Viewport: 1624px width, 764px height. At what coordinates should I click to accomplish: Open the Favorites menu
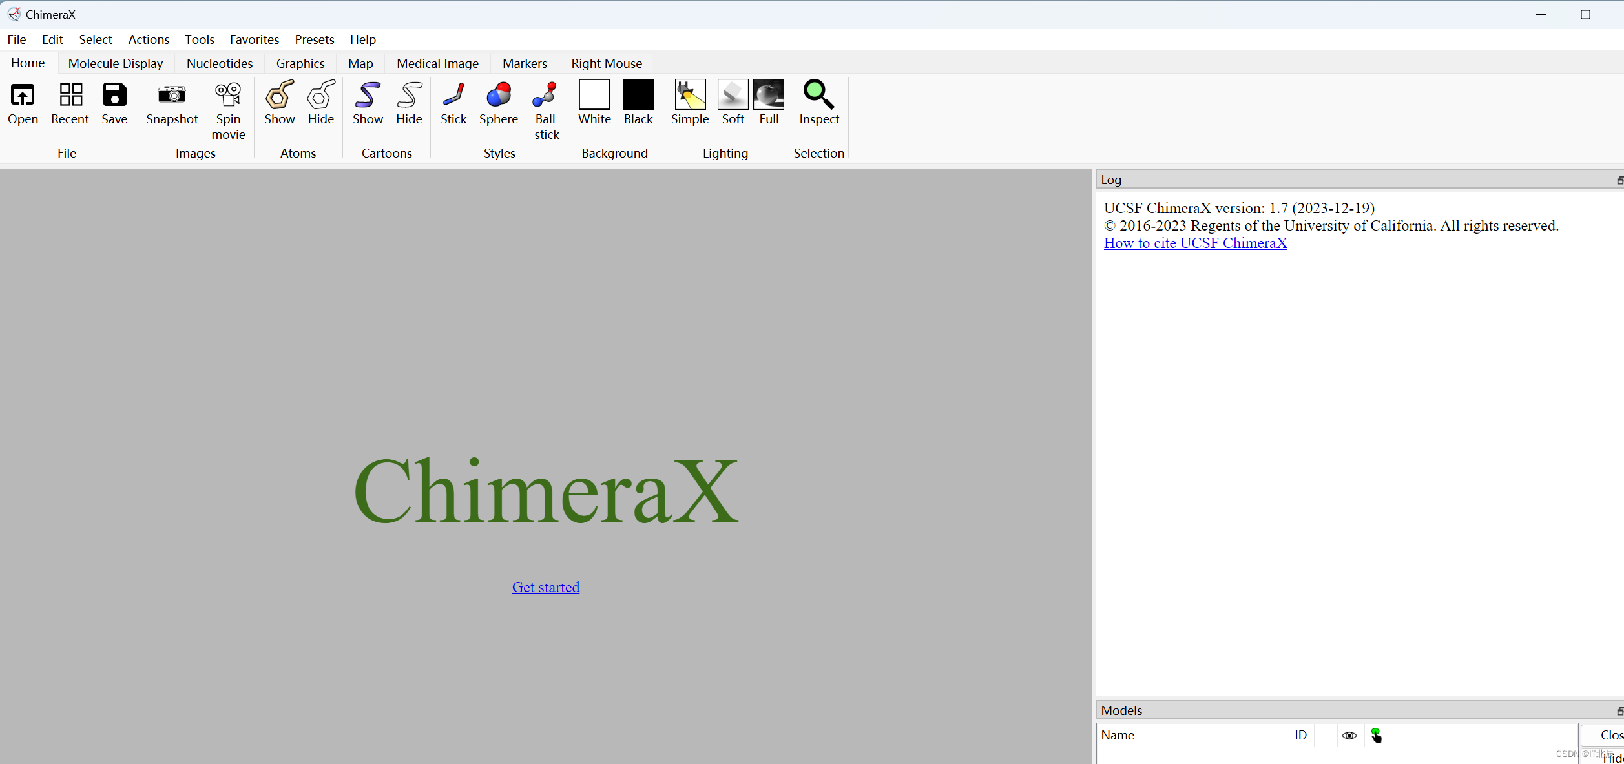(254, 39)
